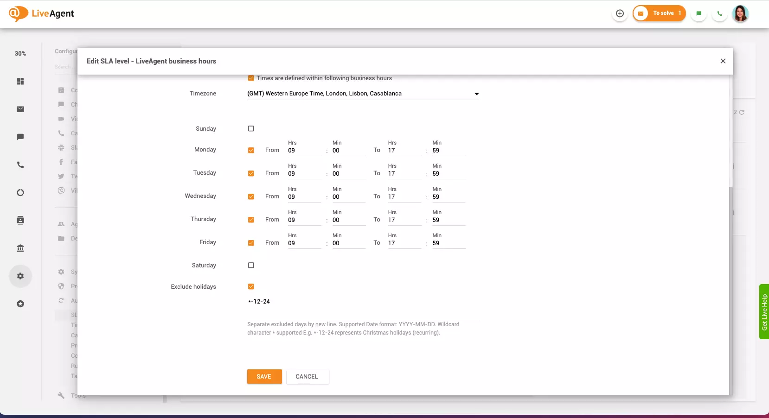Uncheck the Monday business hours checkbox
769x418 pixels.
251,150
